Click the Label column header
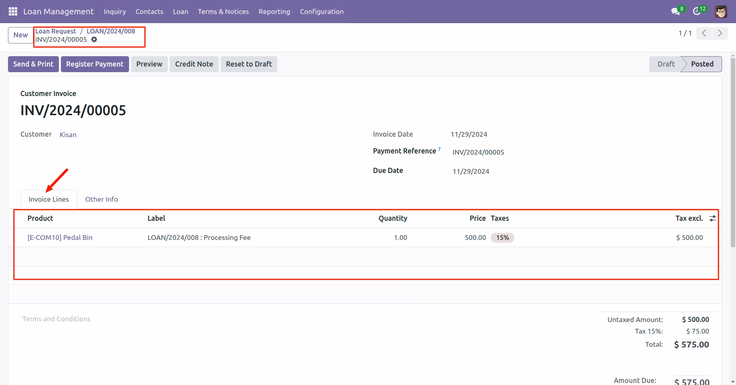Image resolution: width=736 pixels, height=385 pixels. (x=156, y=218)
